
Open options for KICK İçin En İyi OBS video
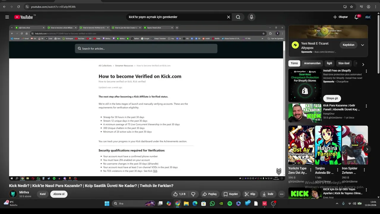[366, 190]
